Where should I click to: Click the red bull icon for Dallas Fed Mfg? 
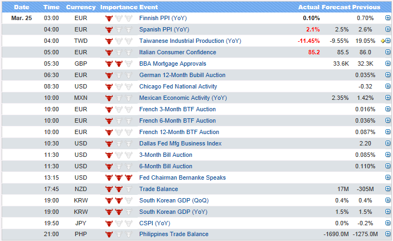[108, 143]
